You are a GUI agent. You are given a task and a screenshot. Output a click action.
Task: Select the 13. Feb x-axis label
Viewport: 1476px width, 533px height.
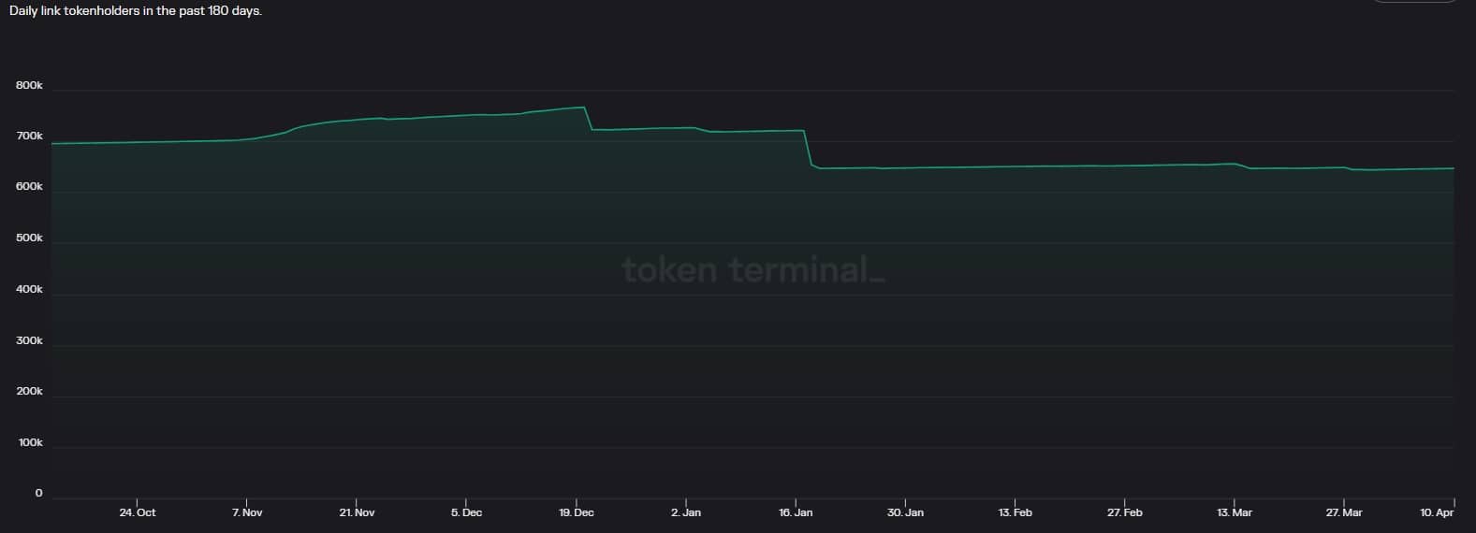[x=1015, y=513]
